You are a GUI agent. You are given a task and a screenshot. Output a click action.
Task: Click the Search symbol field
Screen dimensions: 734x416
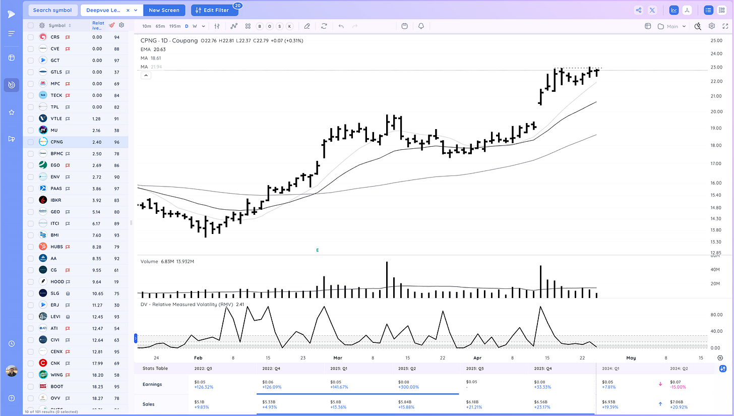[x=52, y=10]
